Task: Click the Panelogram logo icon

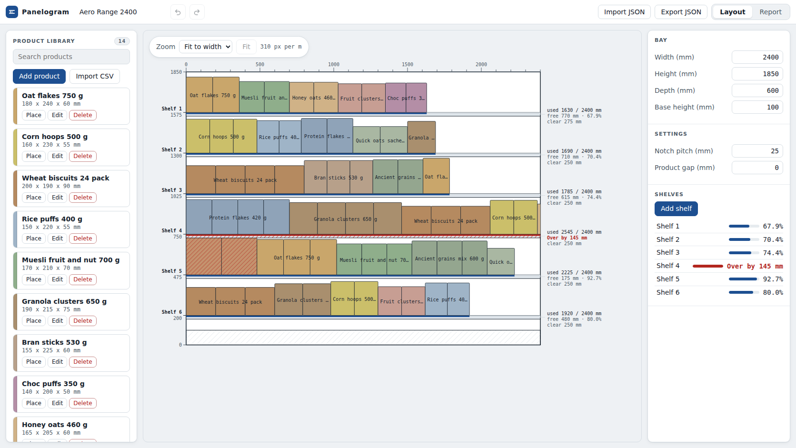Action: coord(12,12)
